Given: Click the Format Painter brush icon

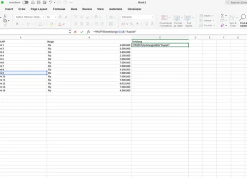Looking at the screenshot, I should [x=5, y=25].
